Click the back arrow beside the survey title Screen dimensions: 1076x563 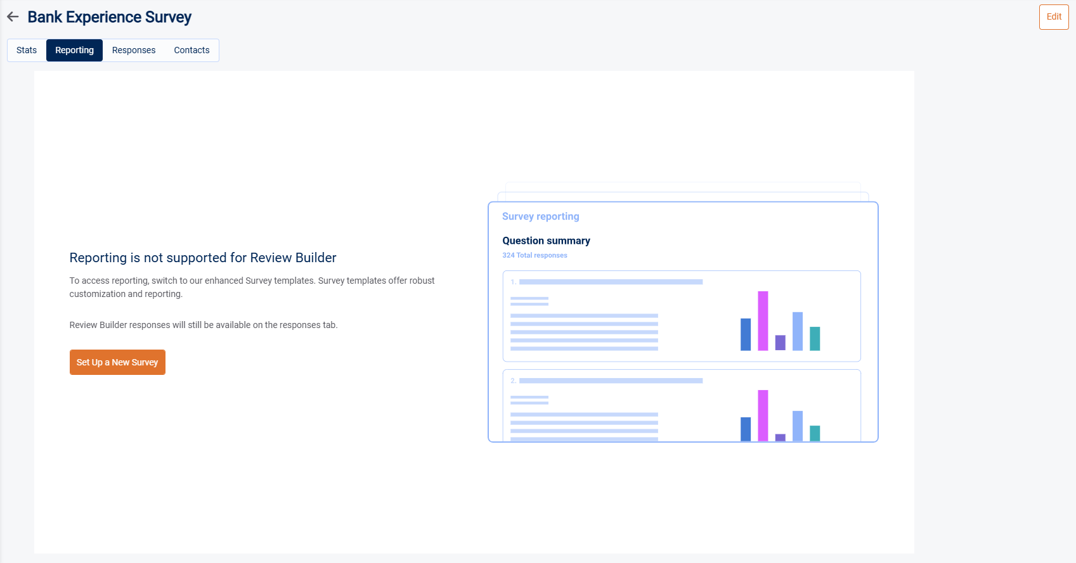13,17
